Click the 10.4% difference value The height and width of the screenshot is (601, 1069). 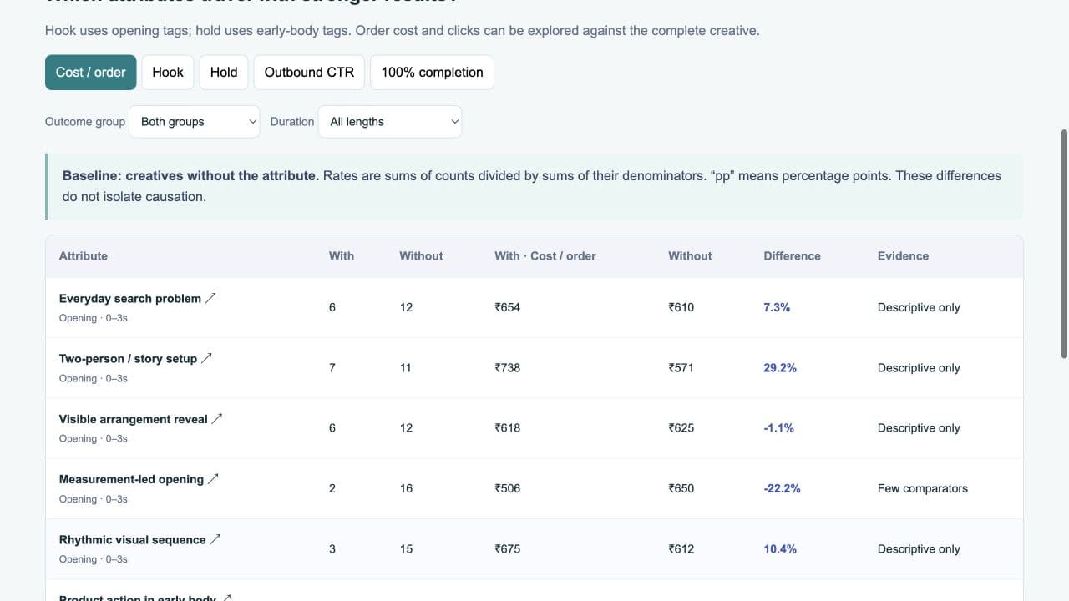coord(780,549)
